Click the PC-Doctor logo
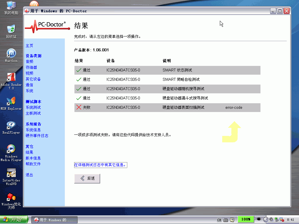Image resolution: width=299 pixels, height=224 pixels. [x=47, y=26]
